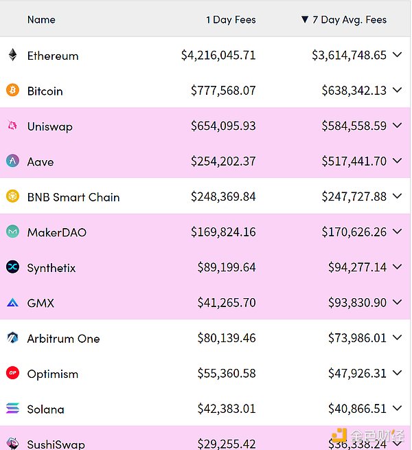Click the Synthetix logo icon
This screenshot has width=412, height=450.
click(12, 267)
